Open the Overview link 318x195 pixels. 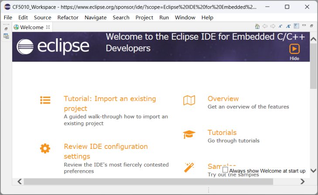click(223, 98)
